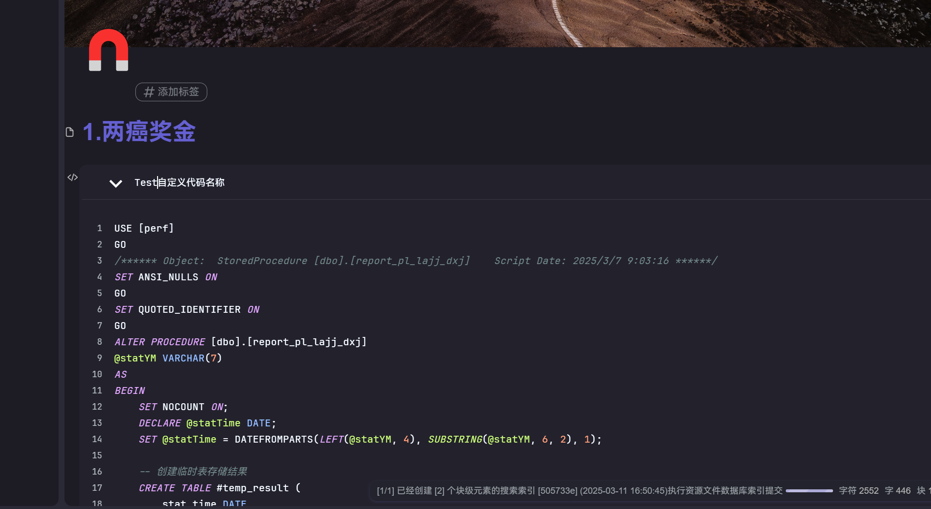Click the document icon beside the title
Screen dimensions: 931x509
(x=70, y=132)
